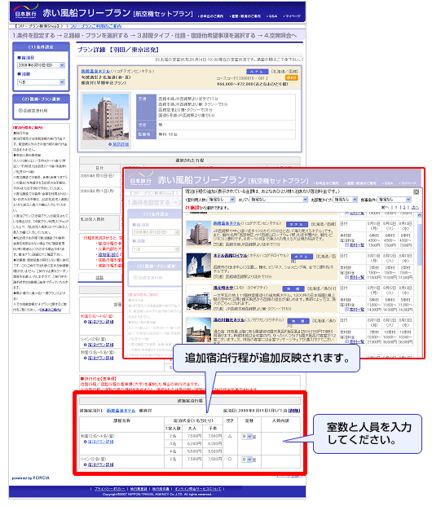Open 素材一覧 plus icon in 函館温泉ホテル popup row

click(x=346, y=245)
